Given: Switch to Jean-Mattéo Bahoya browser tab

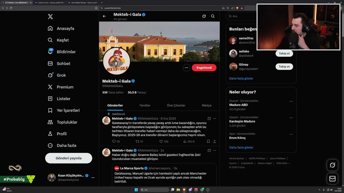Looking at the screenshot, I should click(x=83, y=2).
